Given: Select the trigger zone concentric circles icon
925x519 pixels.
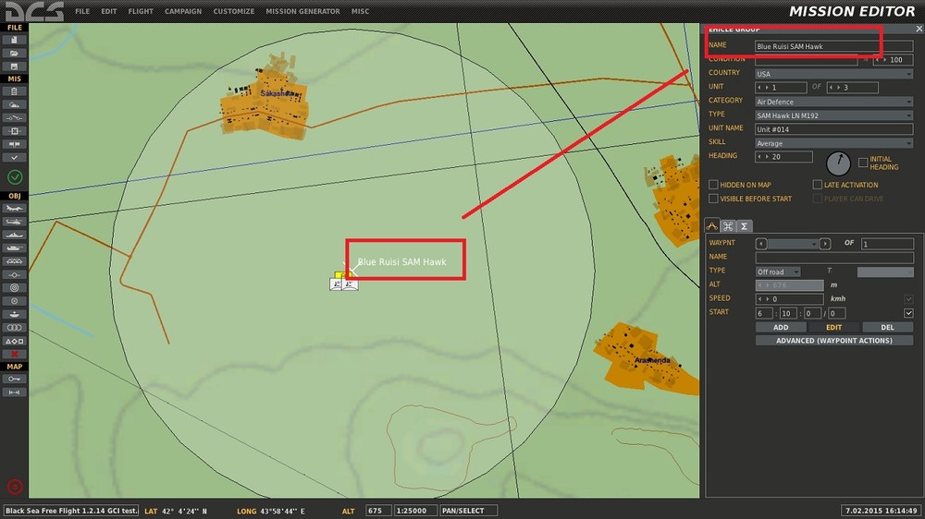Looking at the screenshot, I should [14, 288].
